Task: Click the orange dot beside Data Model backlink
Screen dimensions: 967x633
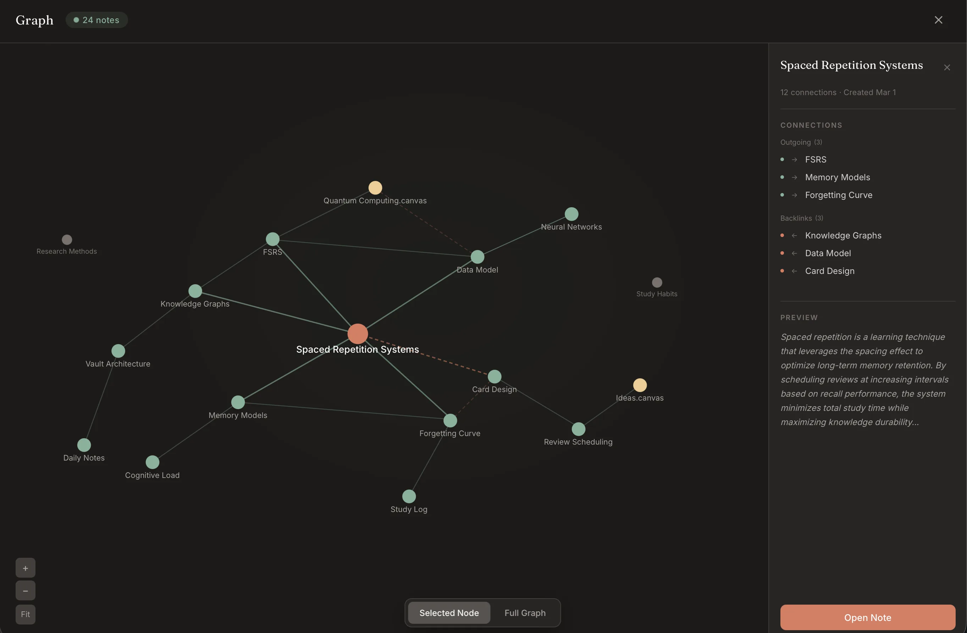Action: tap(782, 253)
